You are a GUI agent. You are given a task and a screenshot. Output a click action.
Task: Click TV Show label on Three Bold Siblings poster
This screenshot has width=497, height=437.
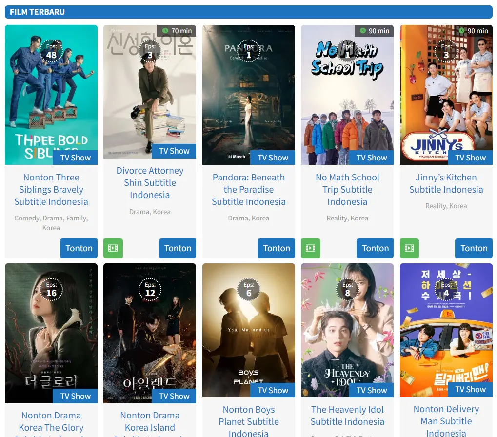coord(75,158)
